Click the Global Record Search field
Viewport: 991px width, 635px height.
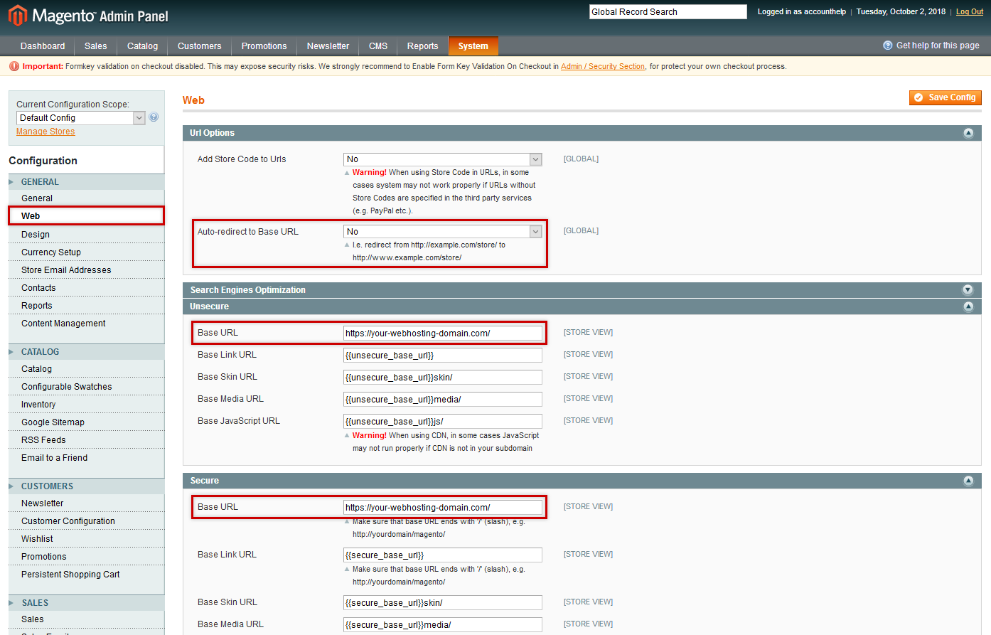pos(667,11)
